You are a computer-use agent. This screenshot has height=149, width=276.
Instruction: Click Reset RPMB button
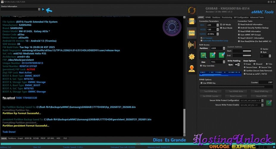[x=261, y=96]
